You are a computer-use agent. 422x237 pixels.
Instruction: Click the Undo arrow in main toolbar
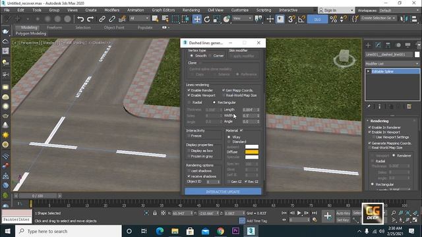(x=80, y=19)
